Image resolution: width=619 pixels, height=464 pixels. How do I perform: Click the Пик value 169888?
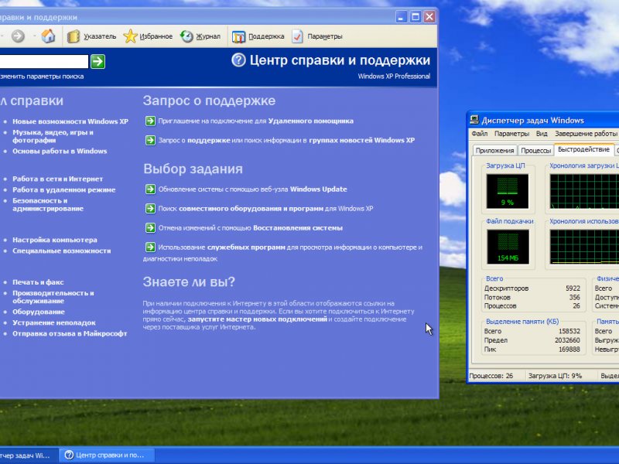point(569,350)
